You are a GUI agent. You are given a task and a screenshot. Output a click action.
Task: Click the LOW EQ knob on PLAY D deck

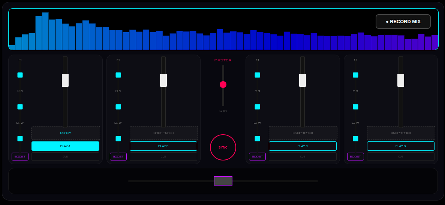pyautogui.click(x=356, y=138)
